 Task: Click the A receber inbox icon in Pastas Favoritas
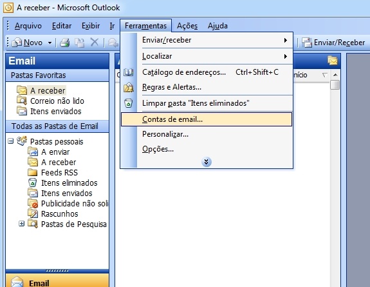tap(22, 90)
